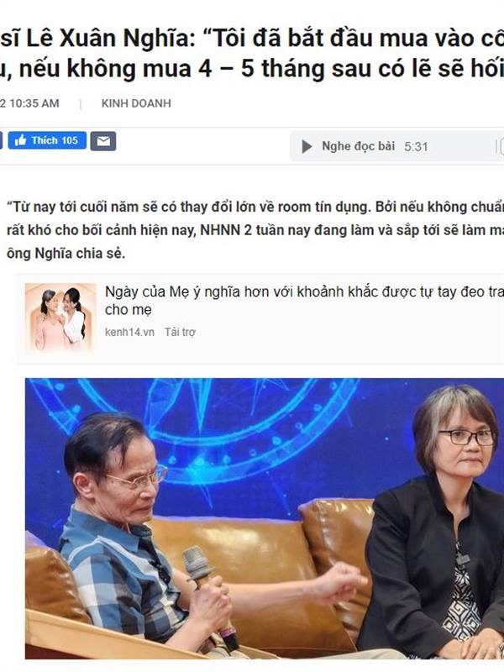This screenshot has width=504, height=672.
Task: Open the KINH DOANH category link
Action: [136, 103]
